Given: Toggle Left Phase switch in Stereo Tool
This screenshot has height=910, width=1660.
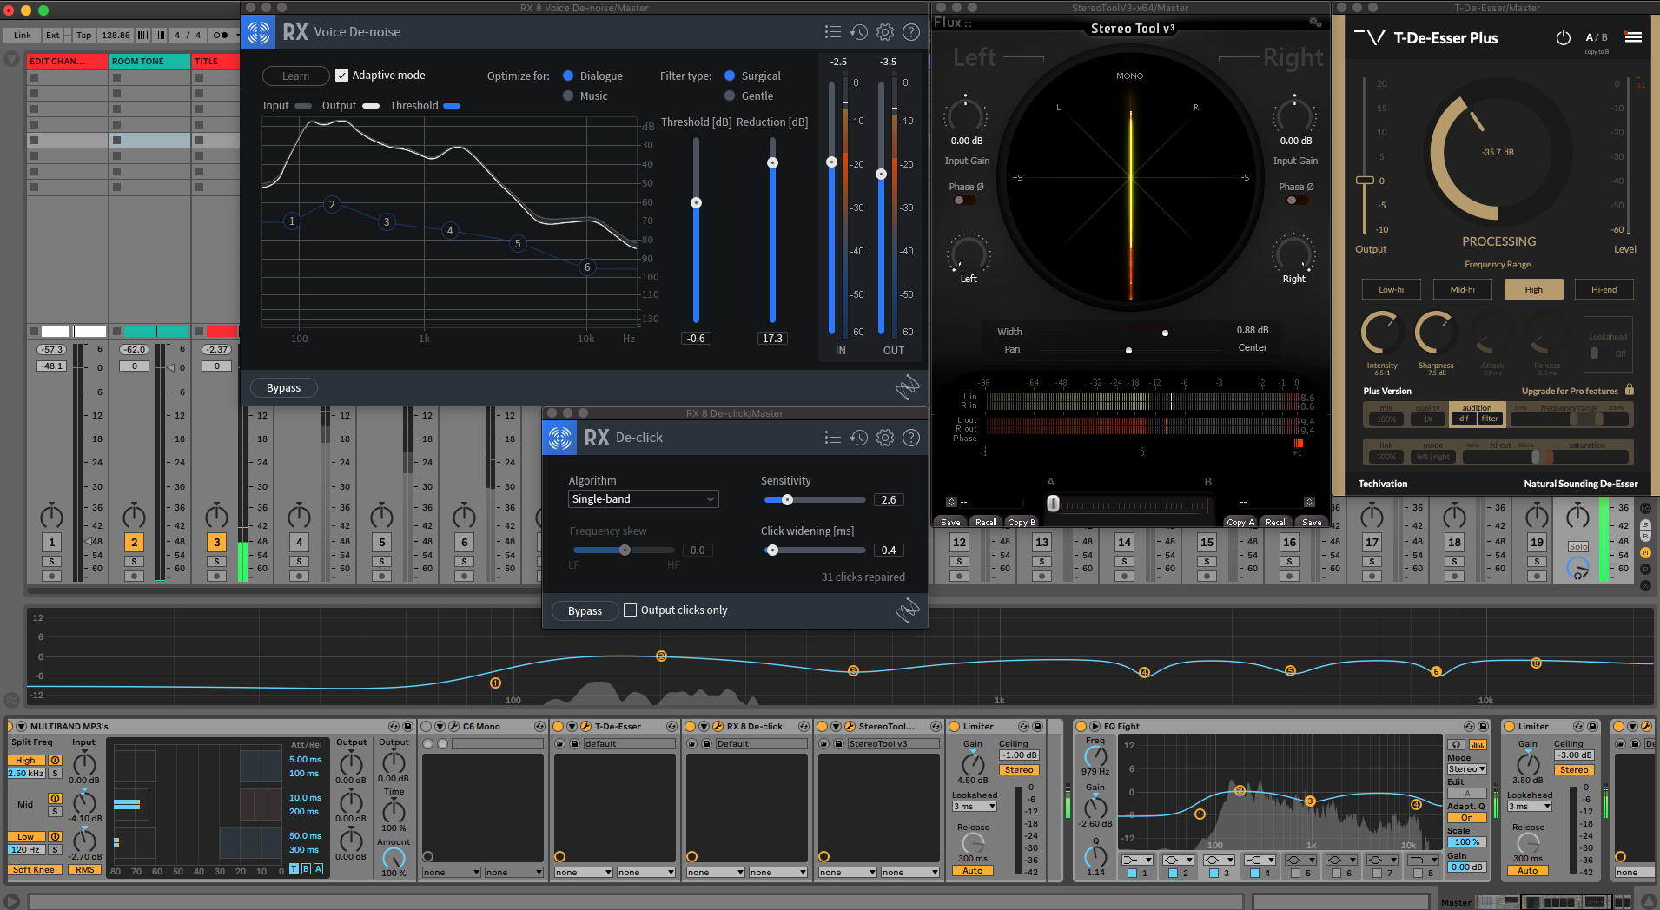Looking at the screenshot, I should [x=963, y=201].
